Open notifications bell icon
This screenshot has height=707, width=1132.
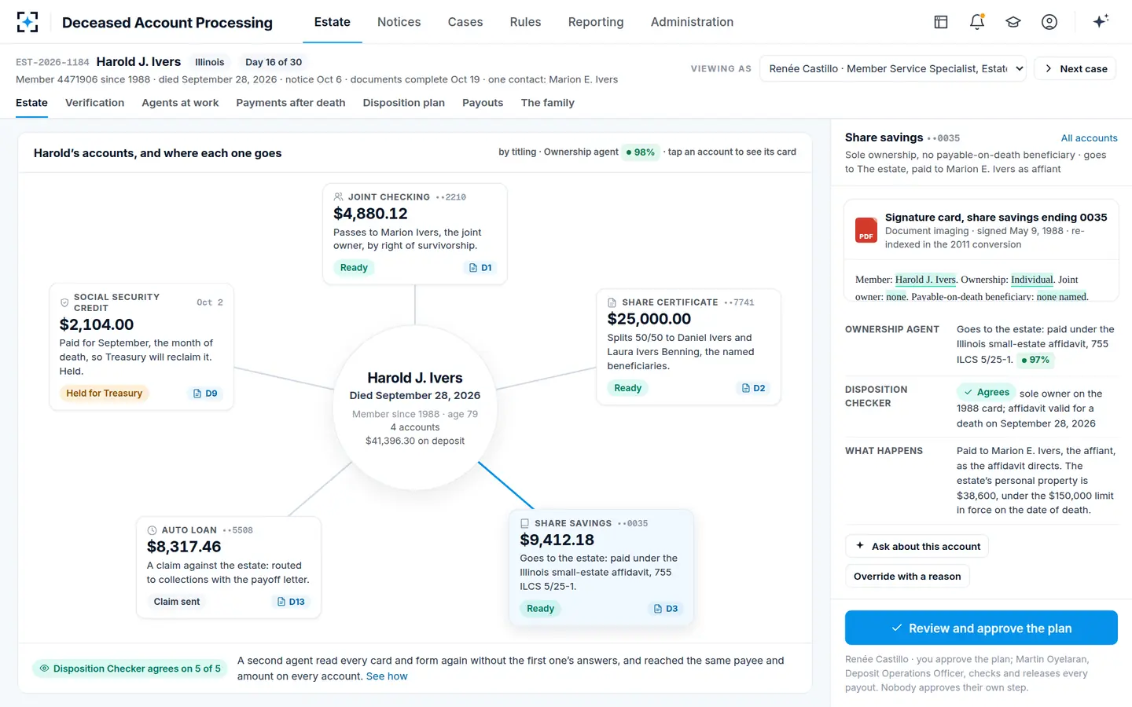click(977, 22)
